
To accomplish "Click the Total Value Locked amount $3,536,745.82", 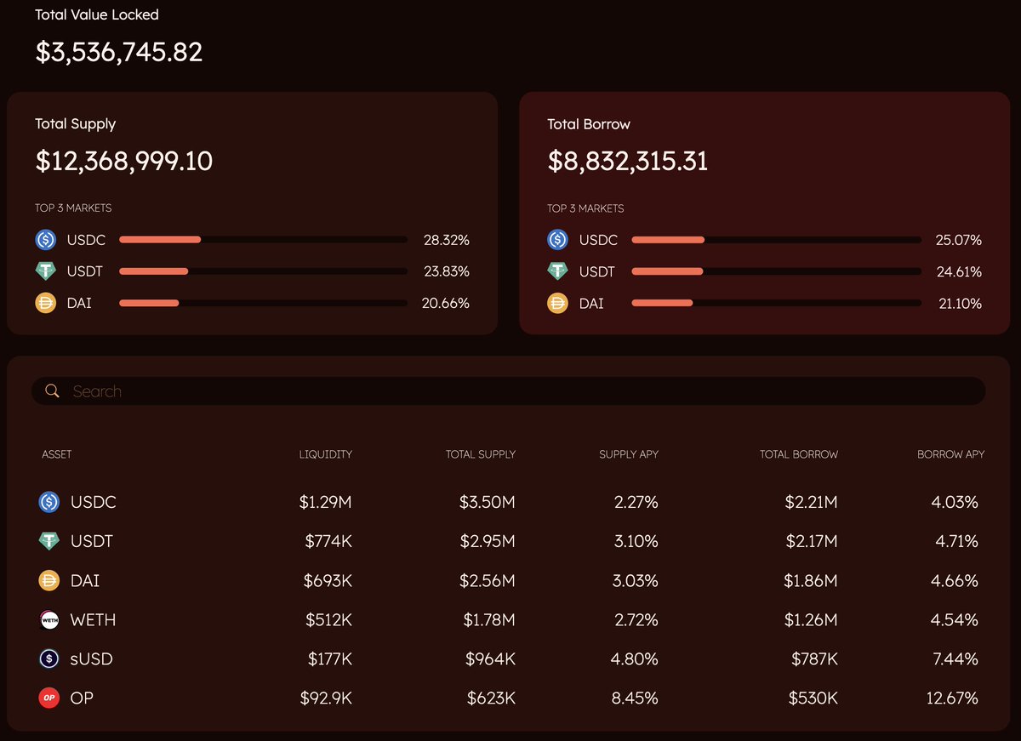I will [119, 52].
